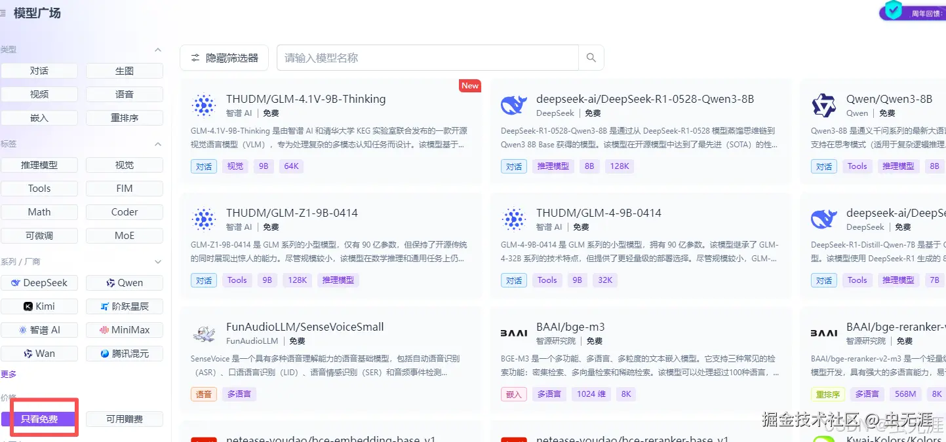
Task: Click the FunAudioLLM/SenseVoiceSmall logo
Action: [204, 333]
